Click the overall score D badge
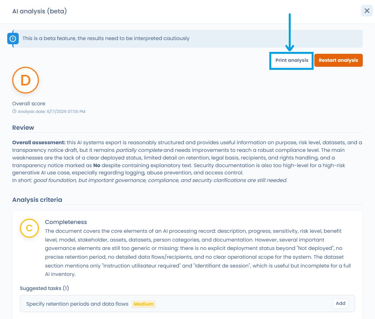Image resolution: width=375 pixels, height=319 pixels. 26,80
